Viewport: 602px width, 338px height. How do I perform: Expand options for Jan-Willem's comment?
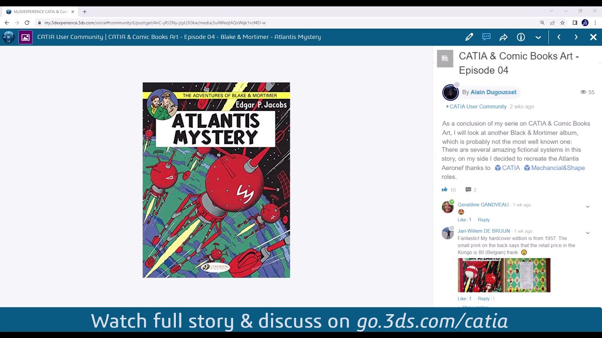tap(587, 233)
